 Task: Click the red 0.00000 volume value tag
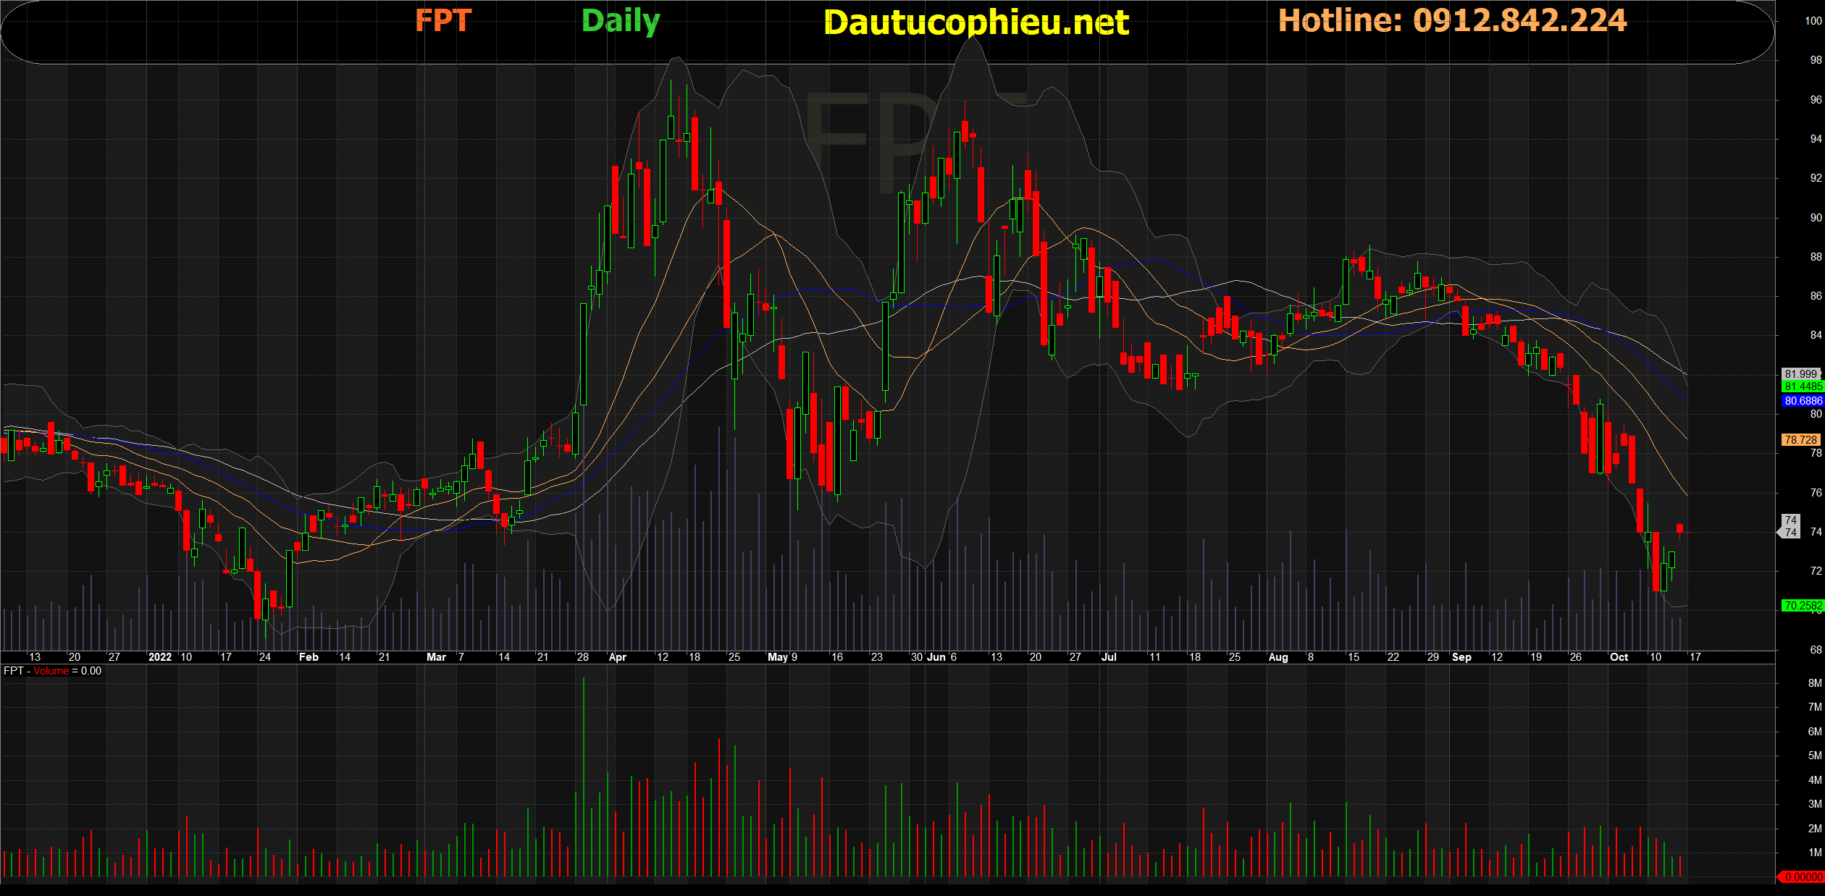pyautogui.click(x=1801, y=876)
